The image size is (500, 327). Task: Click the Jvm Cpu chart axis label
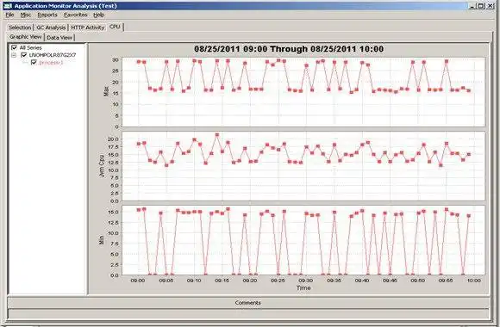pos(102,166)
